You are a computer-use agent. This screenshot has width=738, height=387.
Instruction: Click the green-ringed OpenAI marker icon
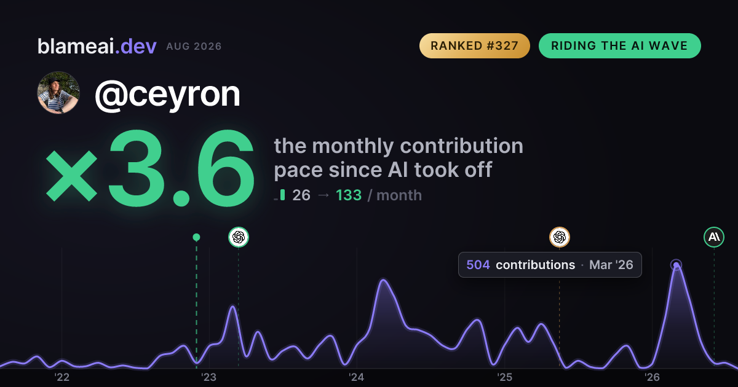point(239,237)
